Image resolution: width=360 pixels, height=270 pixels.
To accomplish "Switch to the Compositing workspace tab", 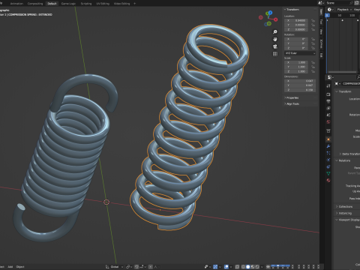I will [35, 4].
